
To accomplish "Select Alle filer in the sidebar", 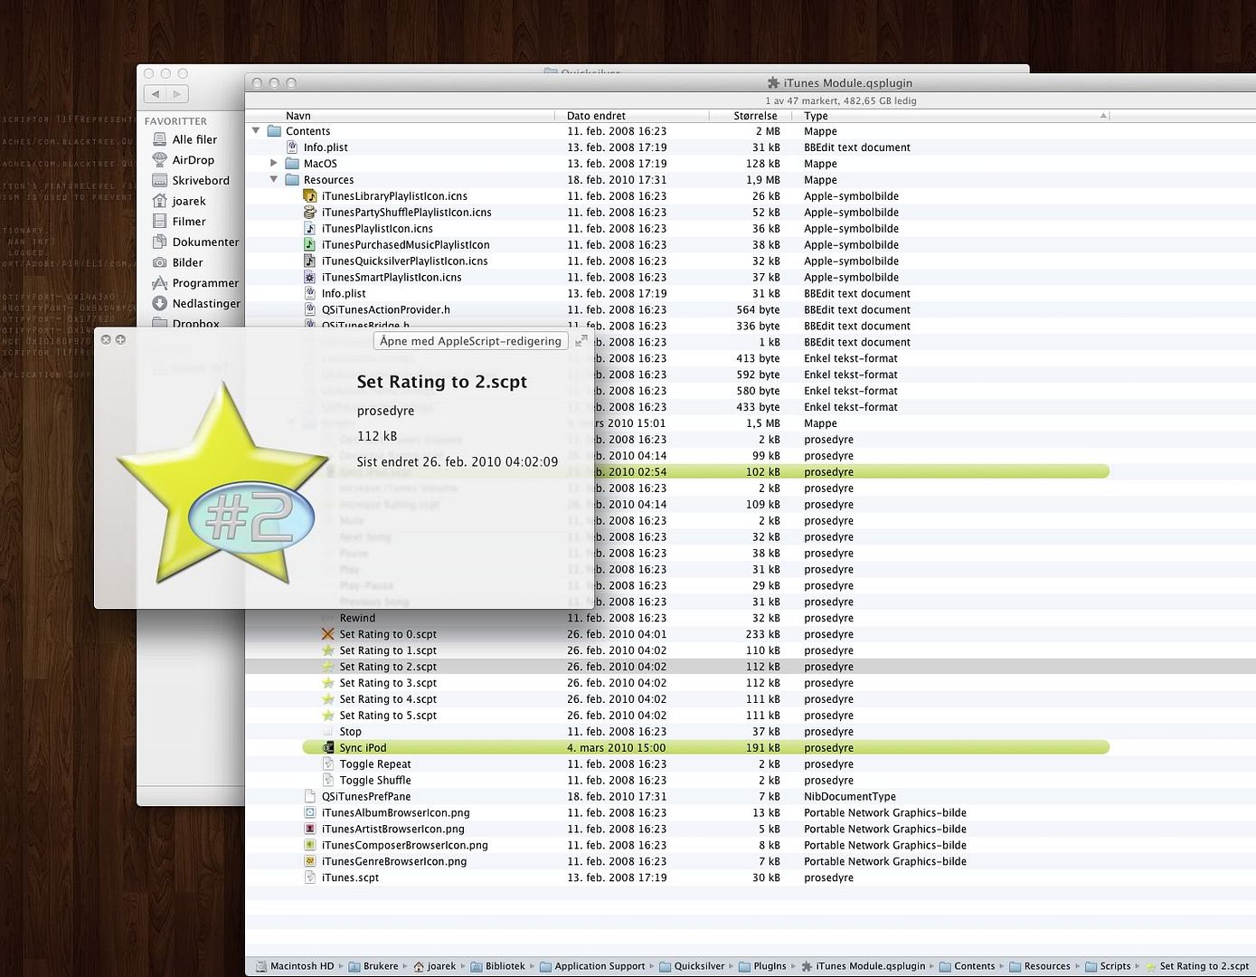I will coord(194,139).
